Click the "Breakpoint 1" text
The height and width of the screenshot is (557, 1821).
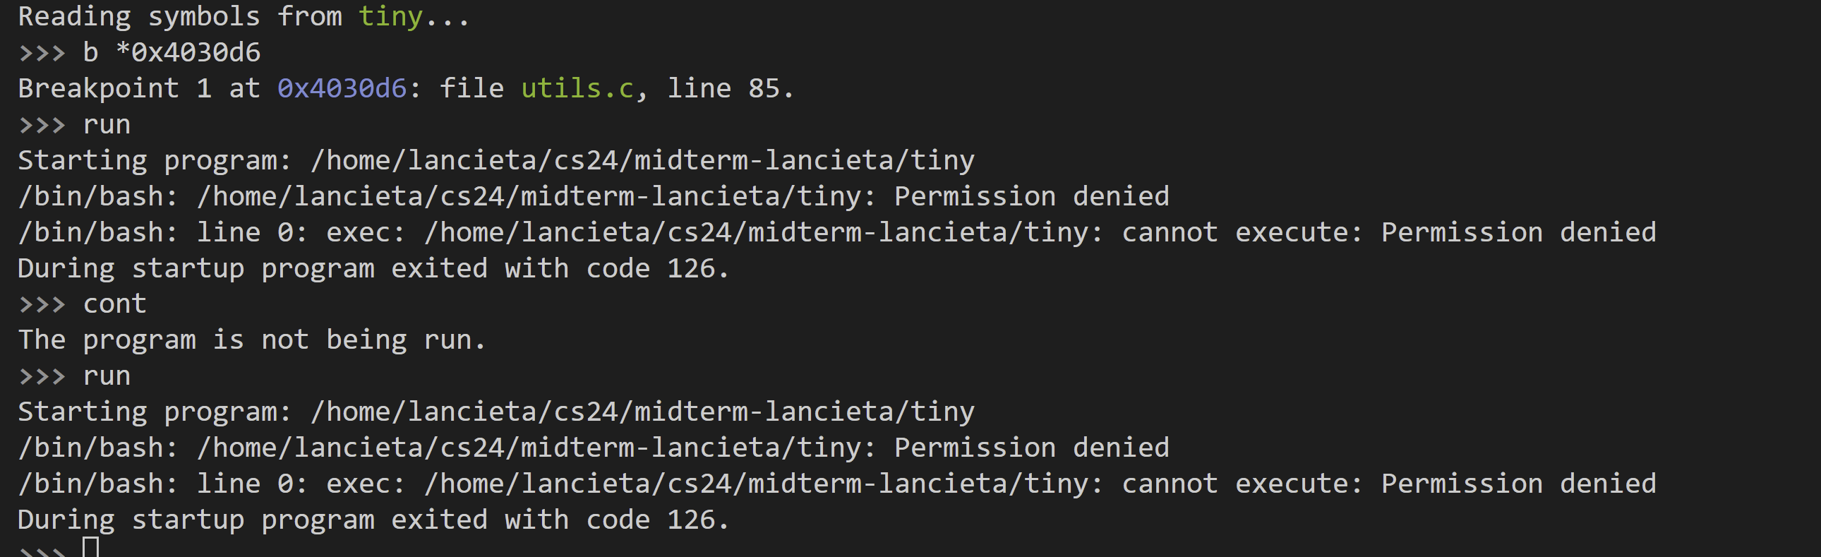(114, 88)
